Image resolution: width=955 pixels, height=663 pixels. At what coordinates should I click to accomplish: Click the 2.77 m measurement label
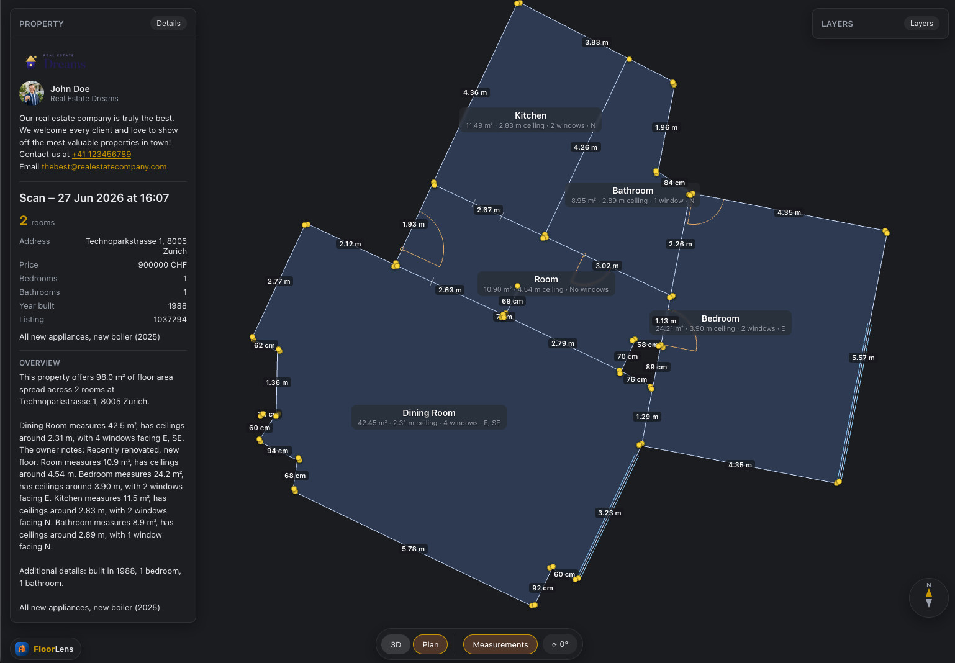pyautogui.click(x=279, y=281)
